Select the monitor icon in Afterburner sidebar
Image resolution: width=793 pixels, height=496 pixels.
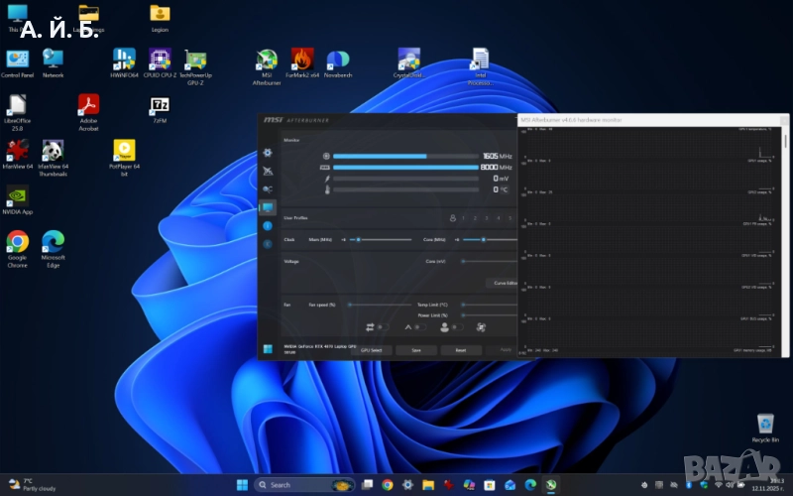coord(268,207)
